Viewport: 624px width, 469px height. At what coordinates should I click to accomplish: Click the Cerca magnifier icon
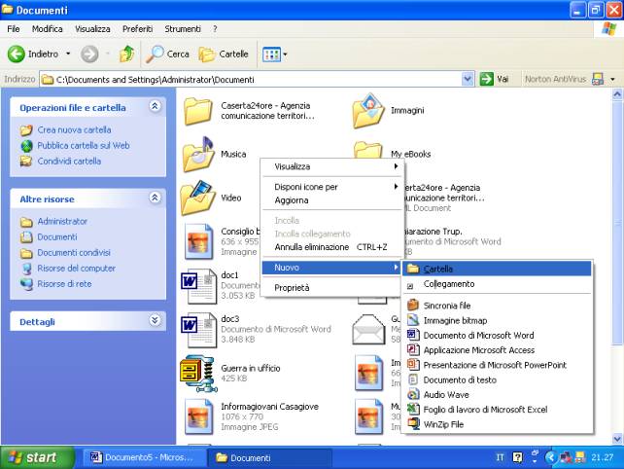(x=155, y=54)
